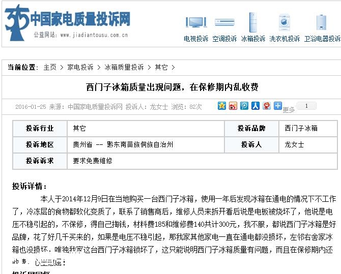This screenshot has width=341, height=274.
Task: Click the 西门子冰箱 brand cell
Action: [x=308, y=129]
